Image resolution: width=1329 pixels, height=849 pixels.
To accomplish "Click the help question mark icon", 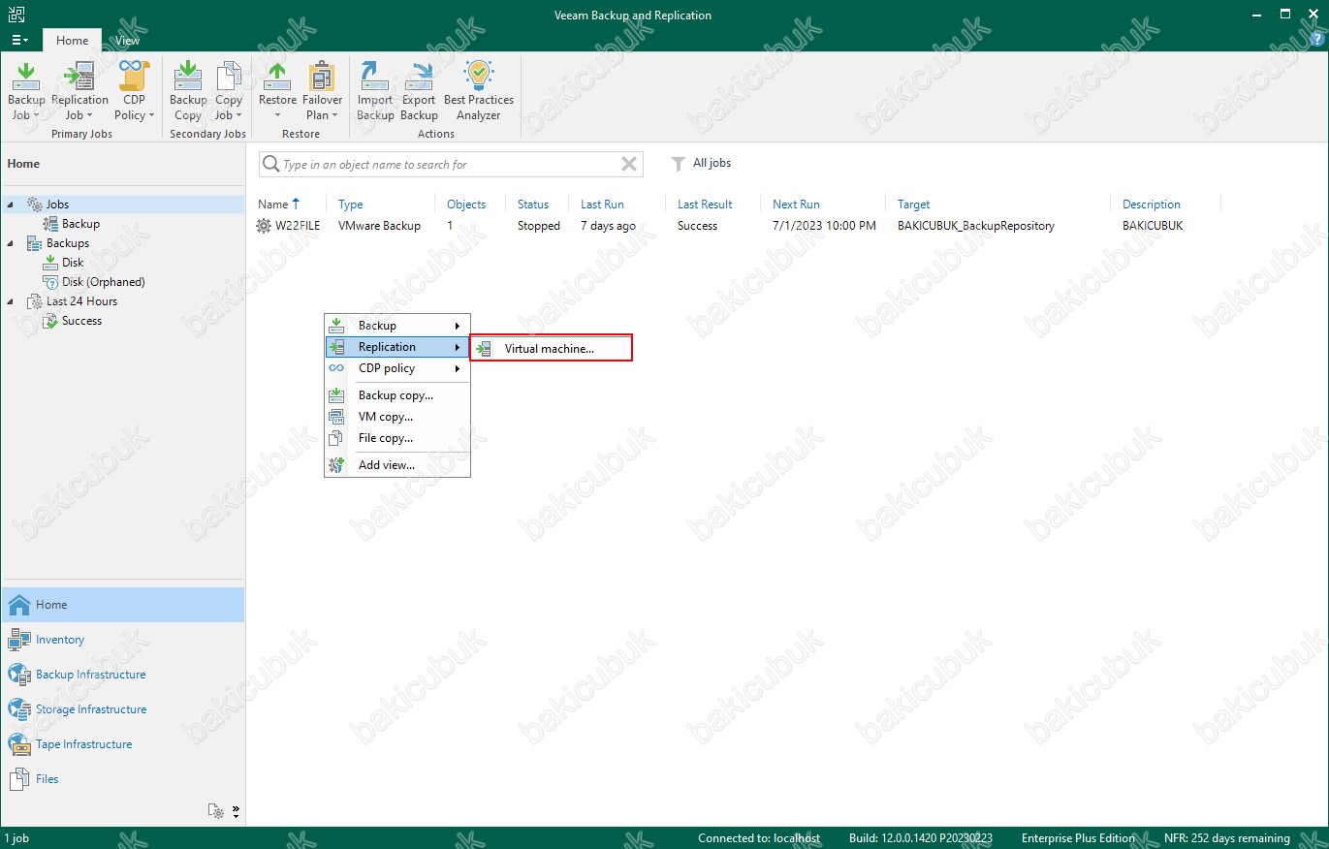I will [1316, 40].
